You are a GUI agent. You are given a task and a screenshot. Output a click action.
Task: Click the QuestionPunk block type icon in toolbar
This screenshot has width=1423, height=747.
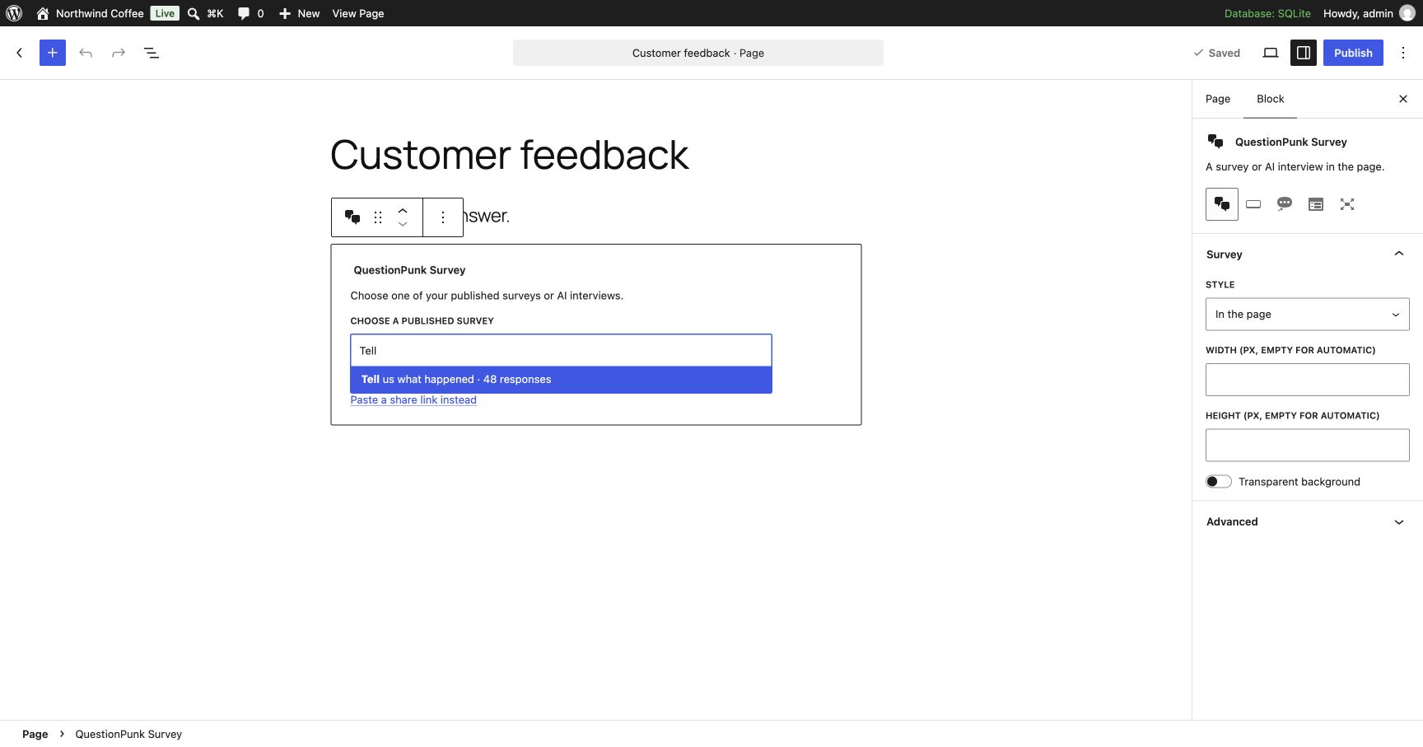click(352, 217)
